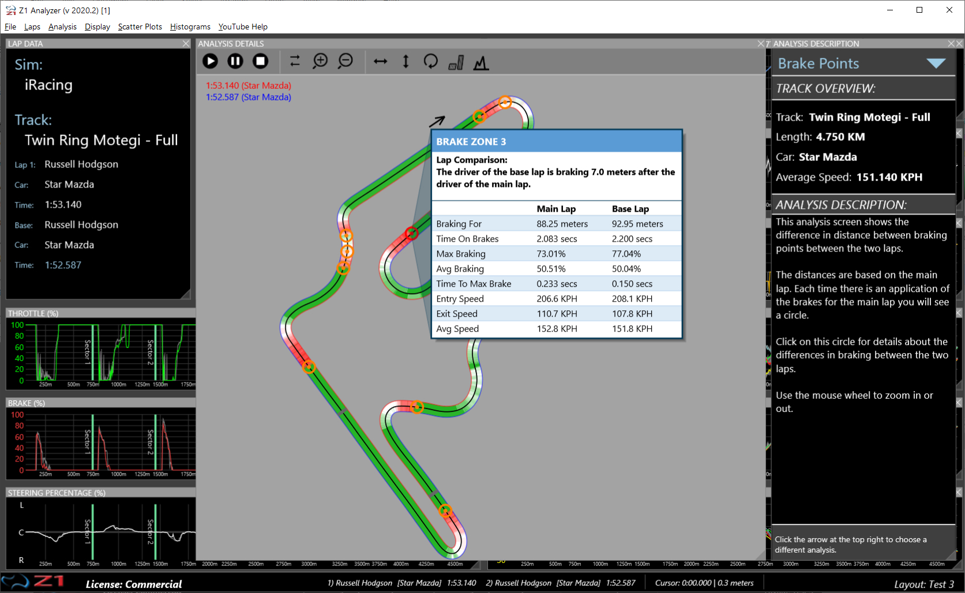Zoom out of the track map

click(346, 61)
